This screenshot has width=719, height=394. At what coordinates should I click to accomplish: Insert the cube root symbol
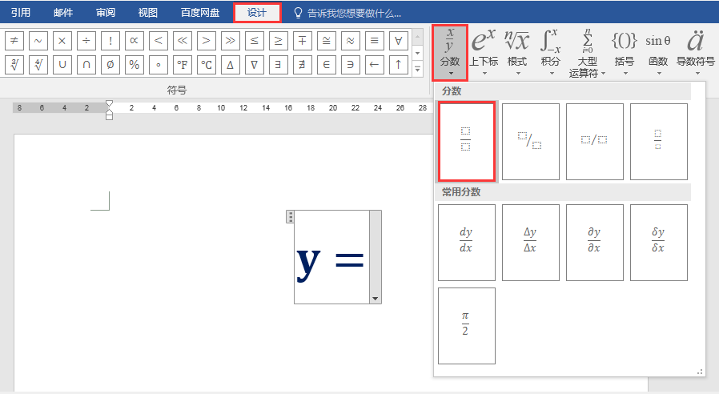tap(14, 65)
